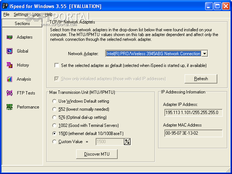Click the Analysis bar chart icon
Image resolution: width=232 pixels, height=174 pixels.
click(10, 79)
